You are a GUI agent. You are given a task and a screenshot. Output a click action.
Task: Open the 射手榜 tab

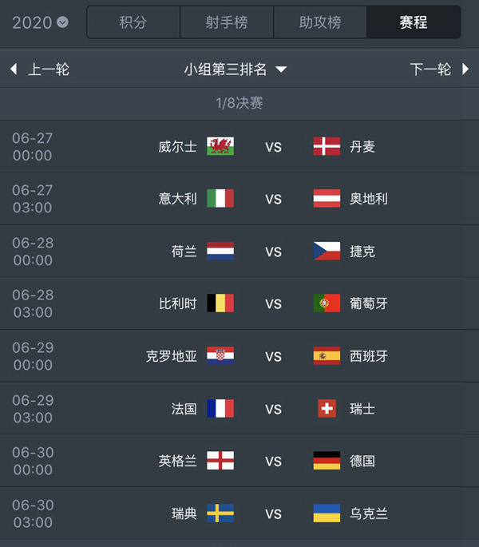[x=226, y=22]
